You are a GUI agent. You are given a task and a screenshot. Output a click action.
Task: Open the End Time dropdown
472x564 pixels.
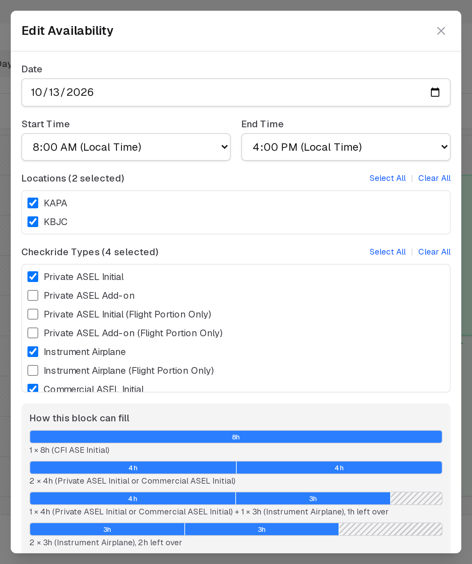[x=346, y=147]
